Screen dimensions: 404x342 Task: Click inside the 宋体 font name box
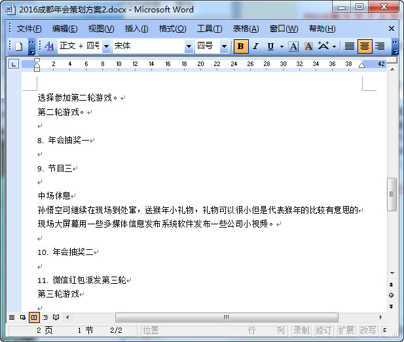[x=149, y=46]
